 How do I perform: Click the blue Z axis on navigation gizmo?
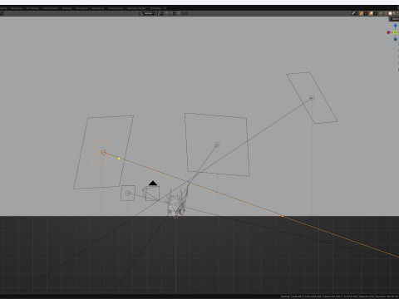[396, 26]
